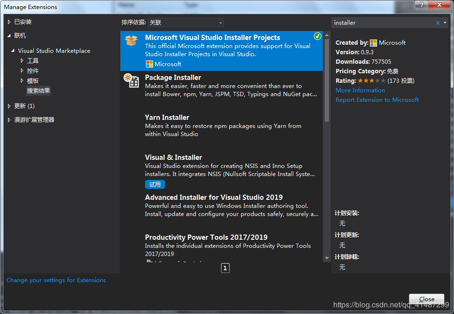Click the Version 0.9.3 text
454x314 pixels.
(x=354, y=52)
